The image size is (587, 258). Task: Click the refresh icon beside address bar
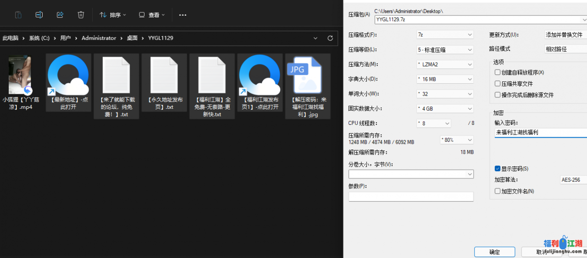tap(330, 38)
